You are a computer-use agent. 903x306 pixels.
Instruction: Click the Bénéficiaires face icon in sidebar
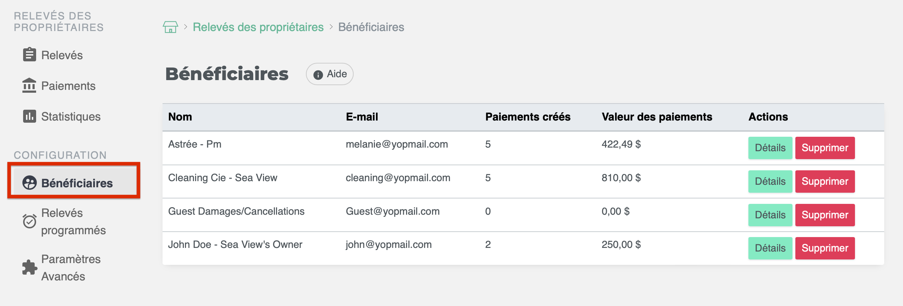[x=29, y=183]
